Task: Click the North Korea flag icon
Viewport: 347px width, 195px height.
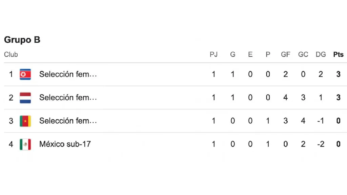Action: [25, 74]
